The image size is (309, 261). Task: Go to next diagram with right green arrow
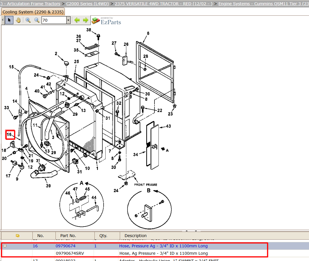86,20
